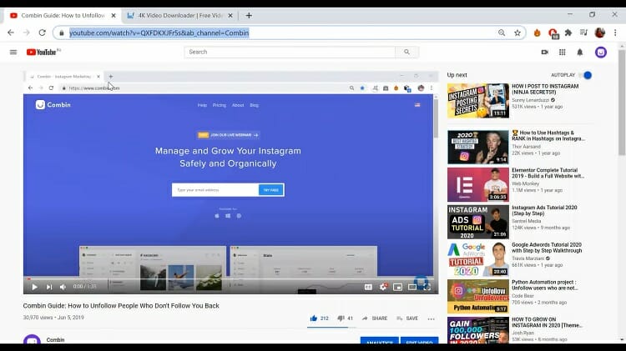The height and width of the screenshot is (351, 626).
Task: Open the YouTube notifications bell
Action: (x=580, y=53)
